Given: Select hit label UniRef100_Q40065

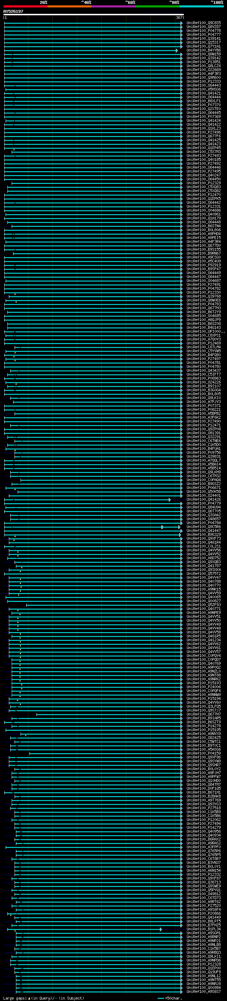Looking at the screenshot, I should 203,597.
